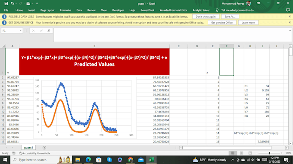Open the Power Pivot tab
The width and height of the screenshot is (293, 164).
click(x=147, y=10)
